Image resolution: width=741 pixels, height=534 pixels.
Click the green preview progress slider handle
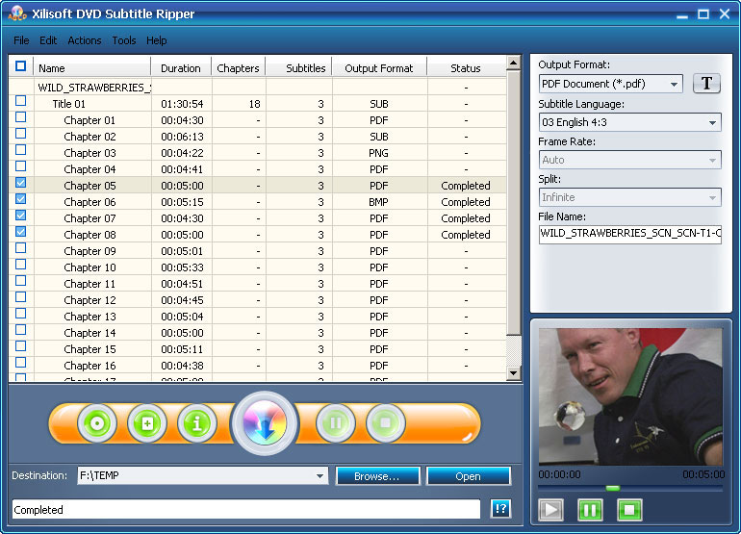613,488
